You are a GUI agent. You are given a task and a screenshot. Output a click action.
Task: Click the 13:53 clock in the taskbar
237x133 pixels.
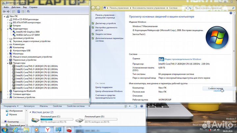[x=228, y=128]
